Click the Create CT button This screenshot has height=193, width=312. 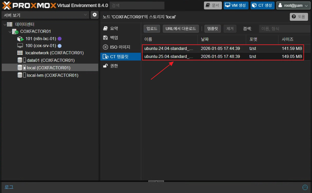click(x=262, y=6)
